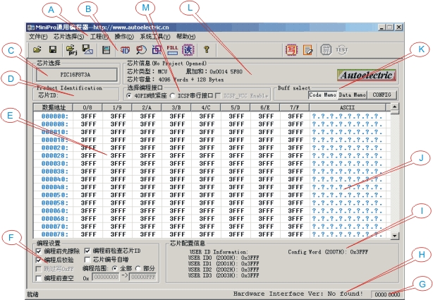
Task: Click the magnifier search icon in toolbar
Action: point(141,50)
